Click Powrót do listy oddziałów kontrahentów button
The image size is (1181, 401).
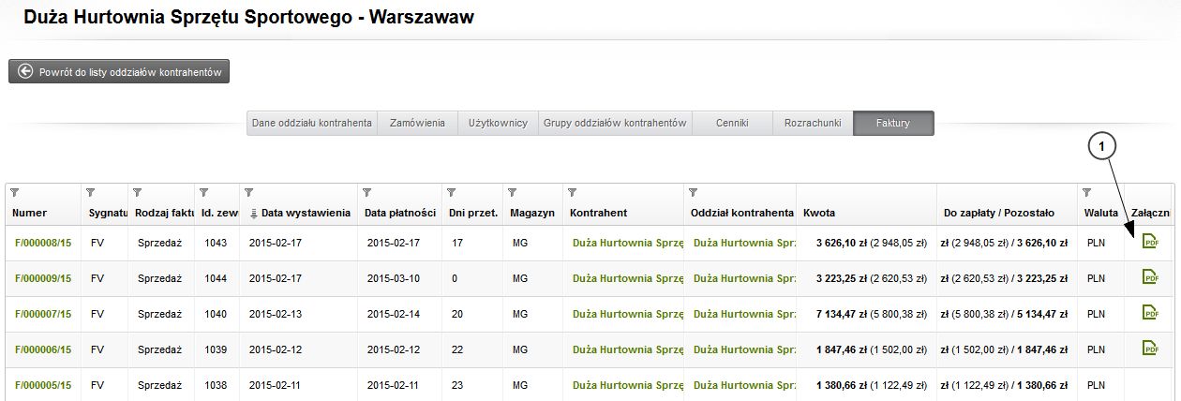[x=119, y=72]
